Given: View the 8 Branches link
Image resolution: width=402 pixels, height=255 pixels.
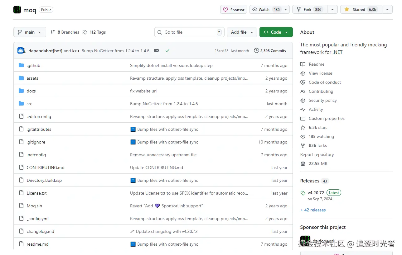Looking at the screenshot, I should tap(65, 32).
